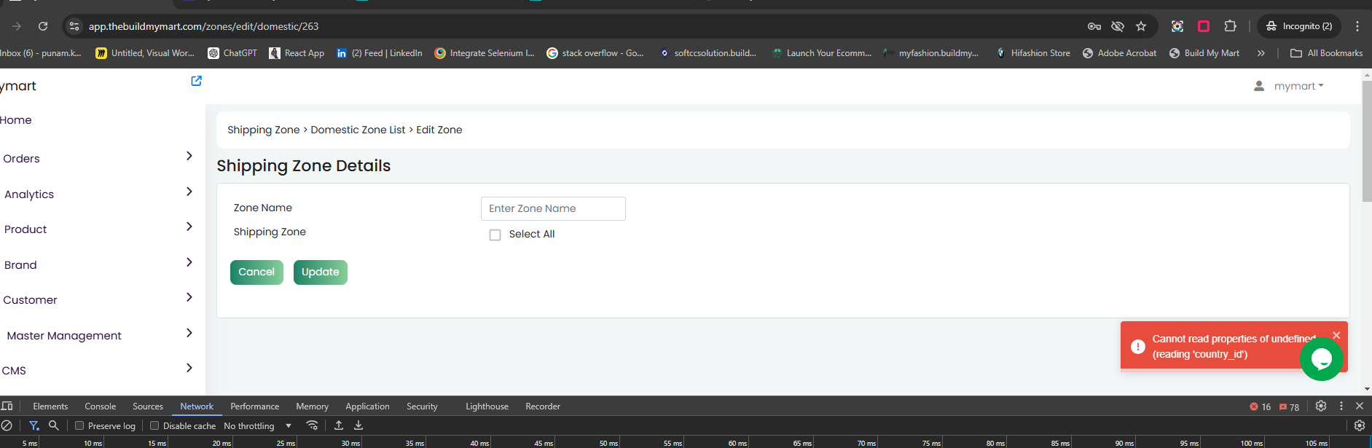The image size is (1372, 448).
Task: Open the Extensions puzzle icon
Action: [1230, 26]
